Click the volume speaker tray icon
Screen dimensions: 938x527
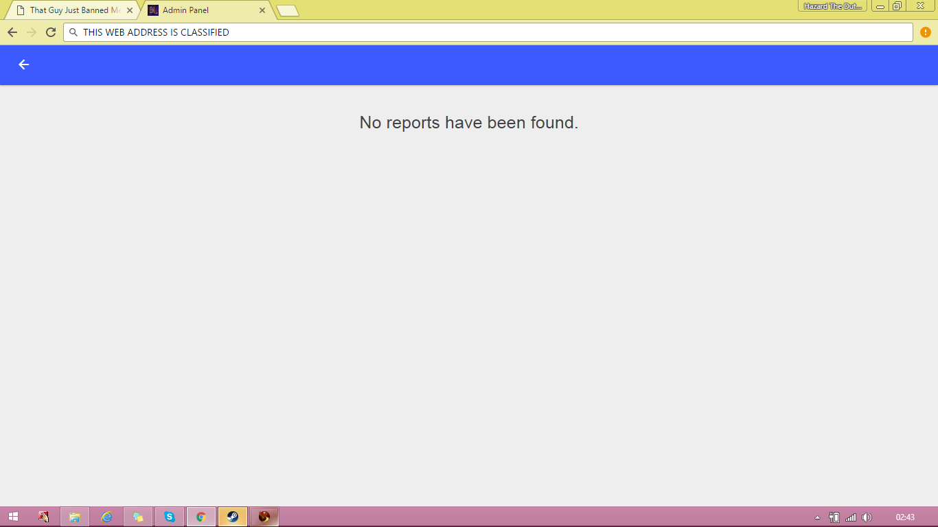[x=867, y=517]
